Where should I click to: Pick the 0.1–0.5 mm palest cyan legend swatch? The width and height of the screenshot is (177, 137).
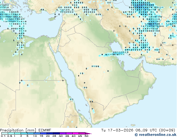[x=5, y=133]
